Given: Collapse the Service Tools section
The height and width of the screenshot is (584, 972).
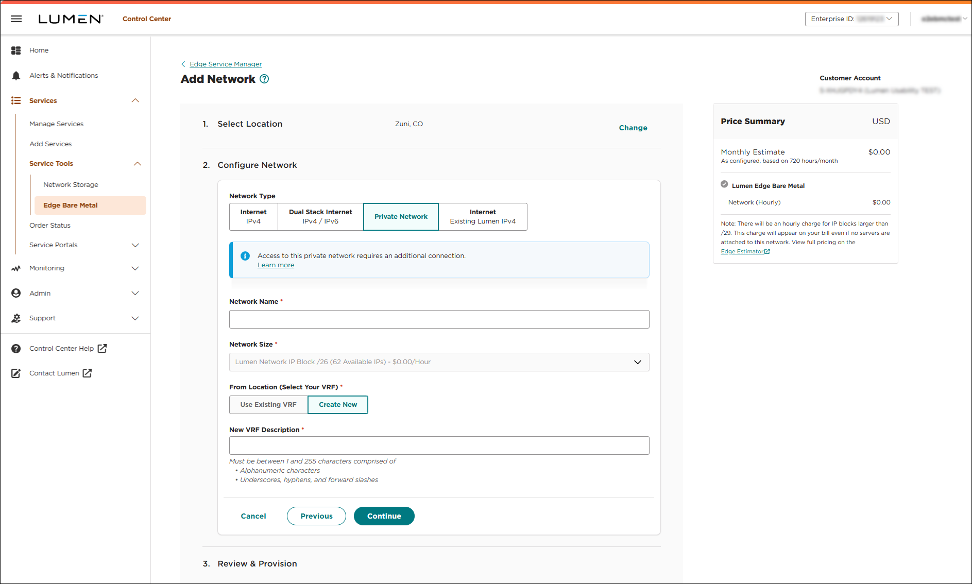Looking at the screenshot, I should (137, 163).
